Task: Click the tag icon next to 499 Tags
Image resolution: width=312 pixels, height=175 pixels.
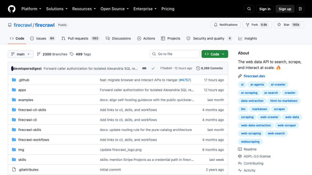Action: [72, 54]
